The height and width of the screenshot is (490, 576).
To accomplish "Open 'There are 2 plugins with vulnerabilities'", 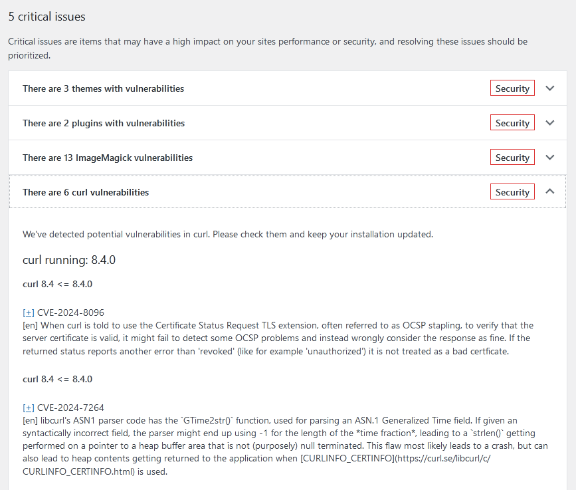I will [104, 123].
